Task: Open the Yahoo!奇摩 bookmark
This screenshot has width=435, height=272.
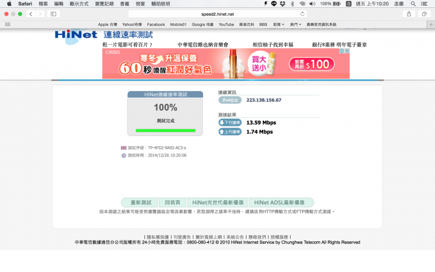Action: [x=132, y=24]
